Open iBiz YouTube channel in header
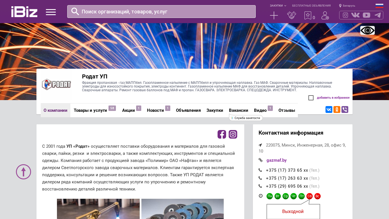 (367, 15)
